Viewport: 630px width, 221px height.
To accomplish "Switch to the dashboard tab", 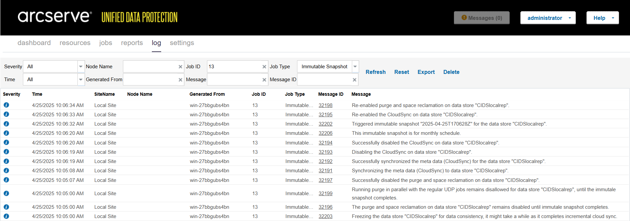I will pos(34,43).
